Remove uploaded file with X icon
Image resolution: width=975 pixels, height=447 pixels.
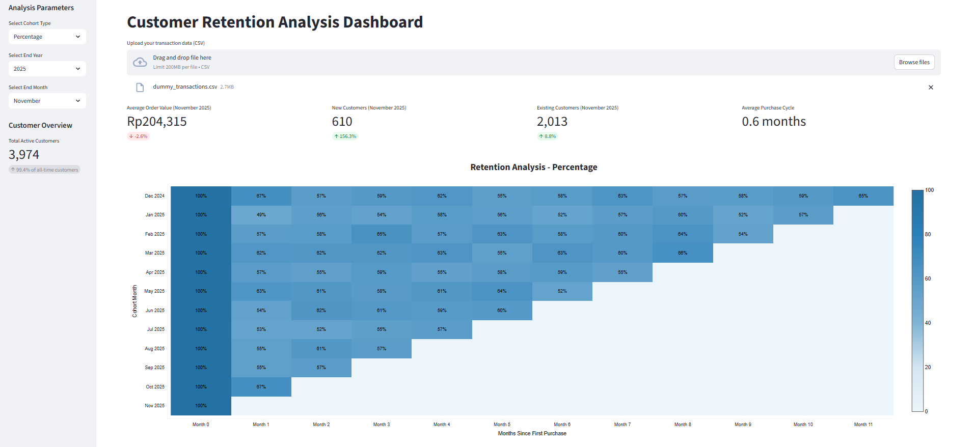pyautogui.click(x=931, y=88)
